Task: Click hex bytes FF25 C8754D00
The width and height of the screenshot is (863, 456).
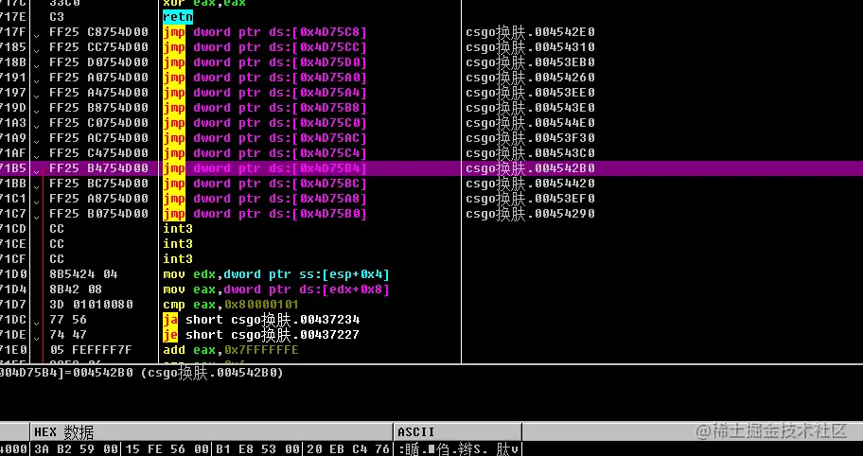Action: (98, 32)
